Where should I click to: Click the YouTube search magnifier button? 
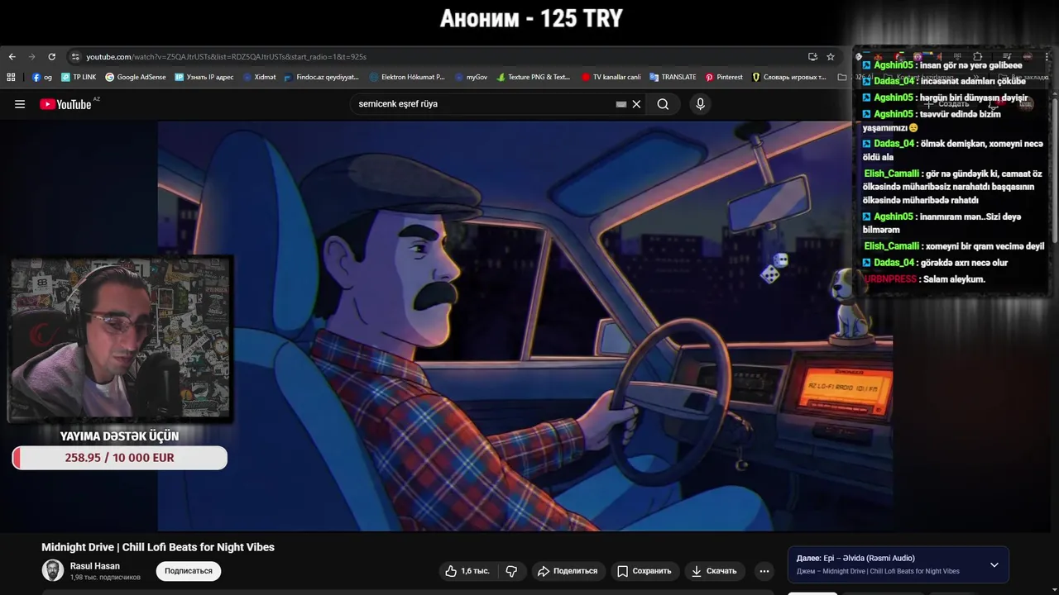pyautogui.click(x=663, y=104)
